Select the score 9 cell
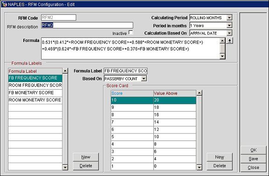The width and height of the screenshot is (269, 176). (132, 107)
